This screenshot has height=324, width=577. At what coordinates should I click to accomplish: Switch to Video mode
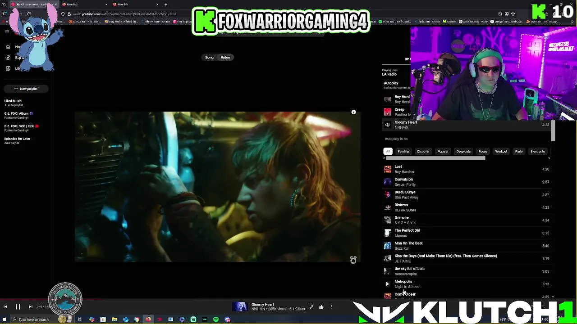225,57
